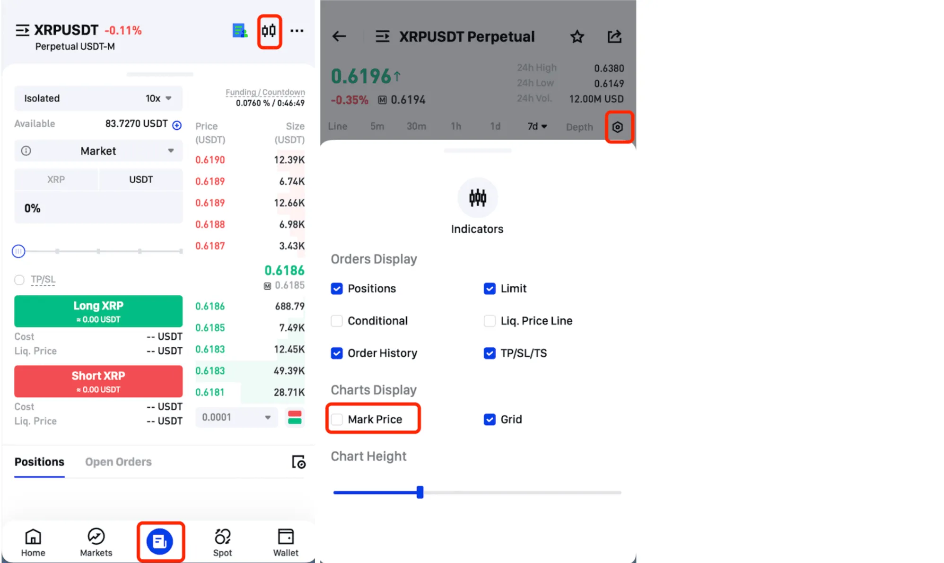Enable the Mark Price checkbox

pyautogui.click(x=337, y=419)
